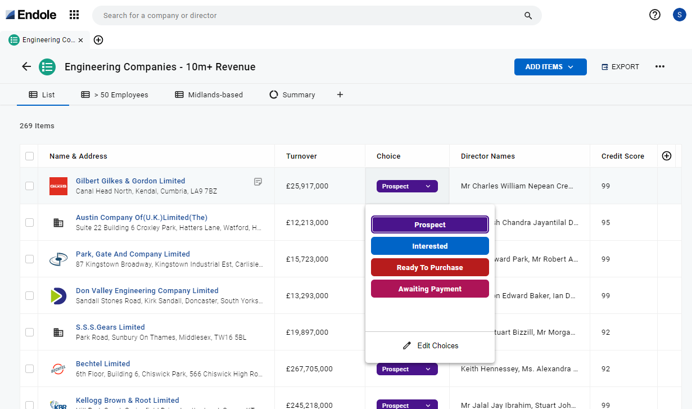Viewport: 692px width, 409px height.
Task: Add a new view with plus icon
Action: pos(340,95)
